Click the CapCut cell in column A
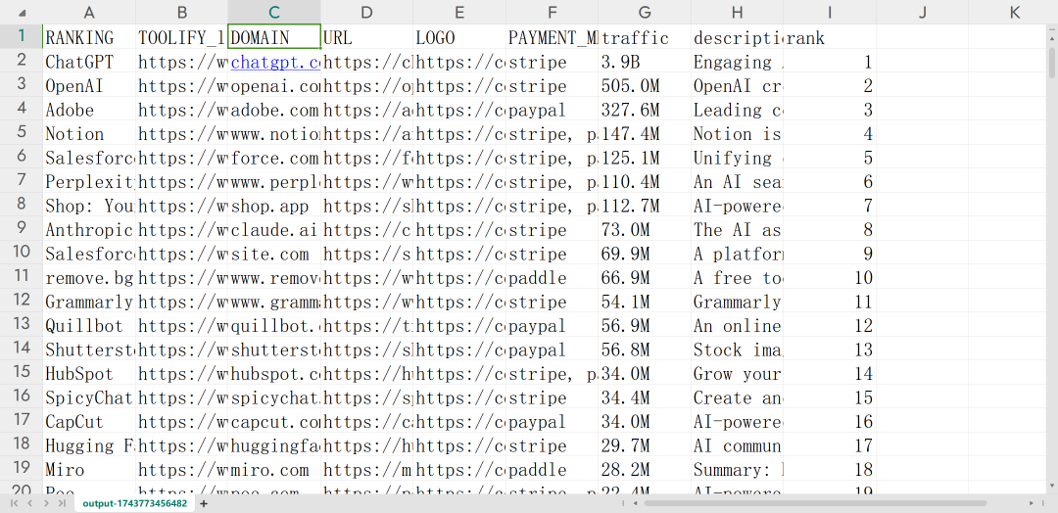Image resolution: width=1058 pixels, height=513 pixels. (88, 422)
